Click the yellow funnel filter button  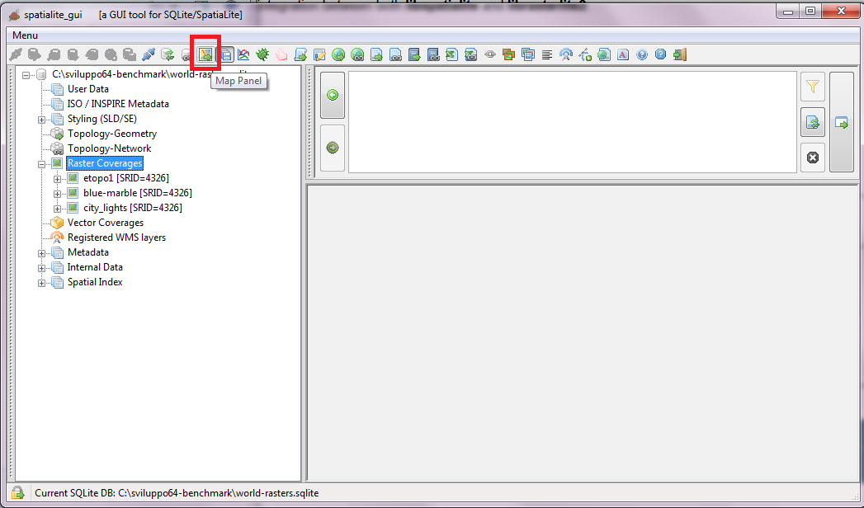pyautogui.click(x=812, y=87)
